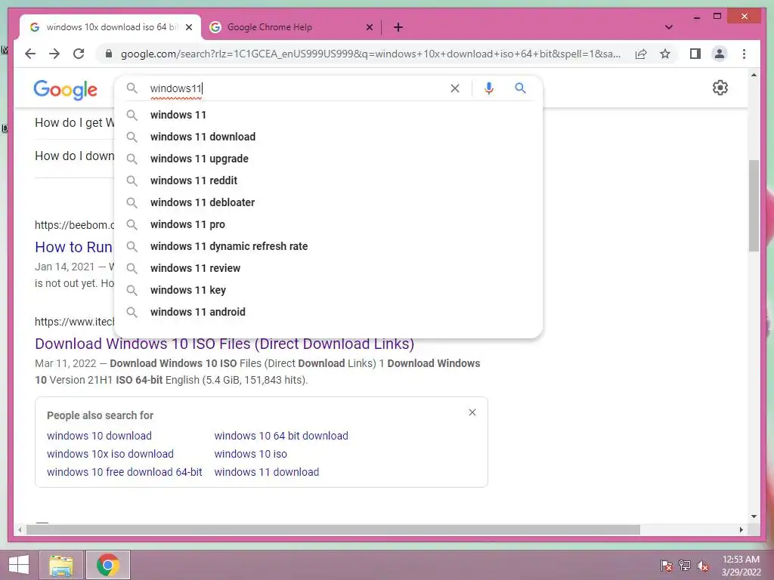The height and width of the screenshot is (580, 774).
Task: Click the Action Center flag tray icon
Action: point(666,566)
